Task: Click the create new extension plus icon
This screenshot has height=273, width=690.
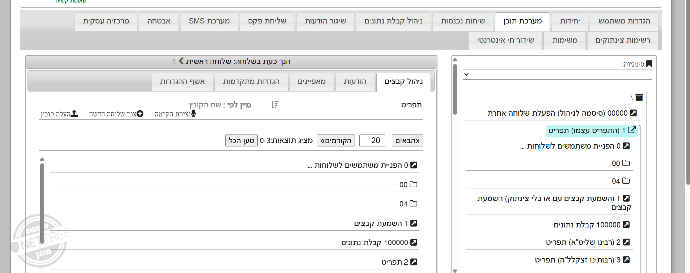Action: coord(140,114)
